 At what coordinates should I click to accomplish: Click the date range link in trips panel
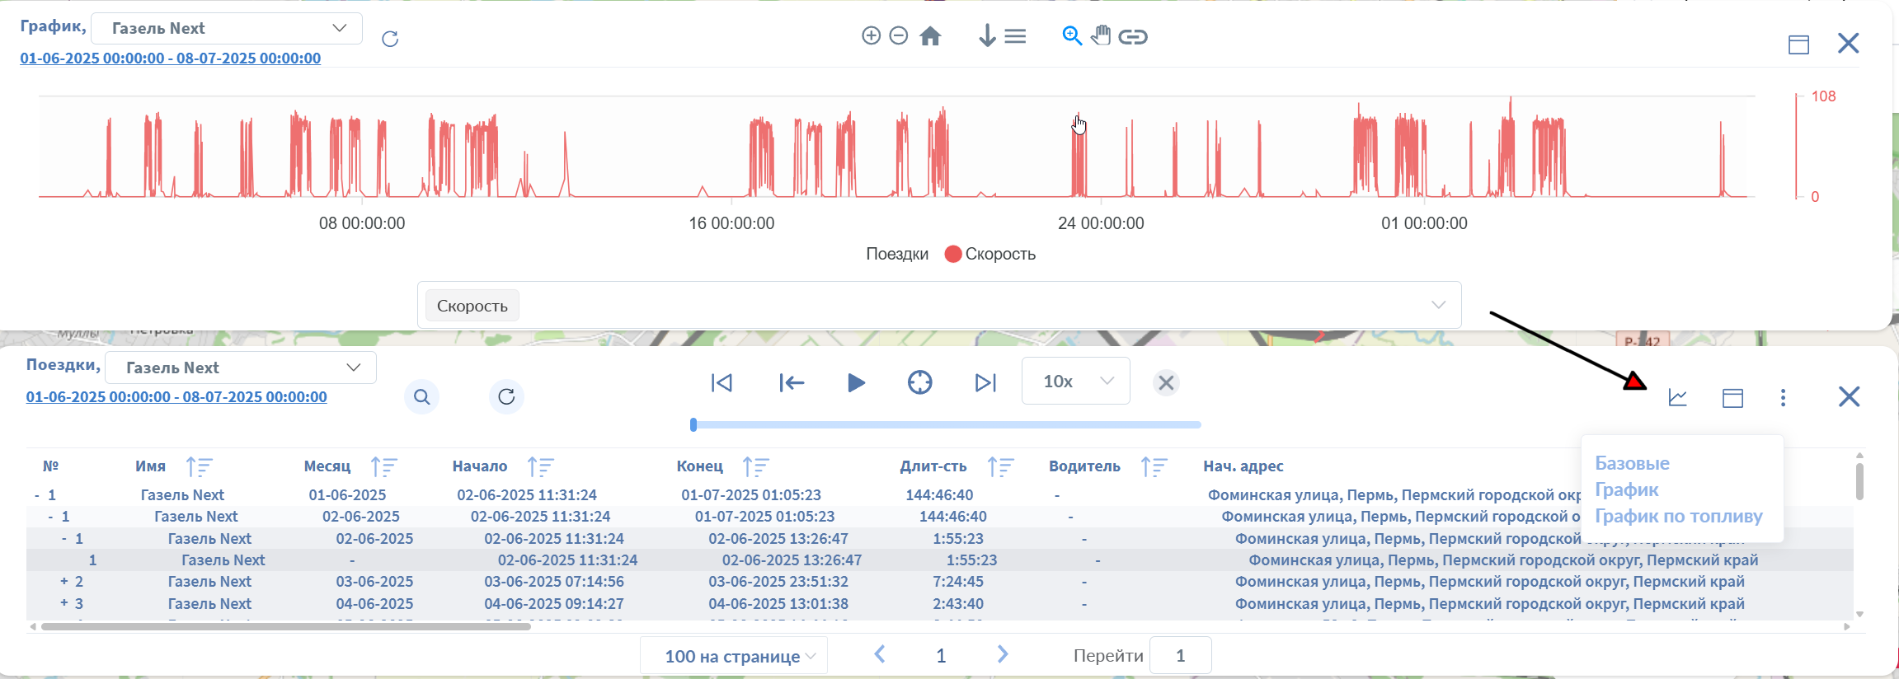click(176, 396)
